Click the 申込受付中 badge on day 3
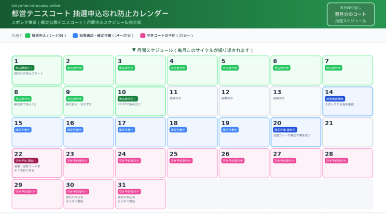This screenshot has width=386, height=214. (126, 68)
